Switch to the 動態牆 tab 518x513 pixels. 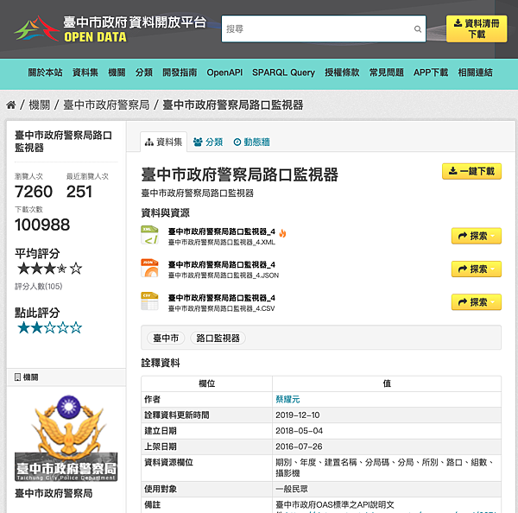click(252, 142)
